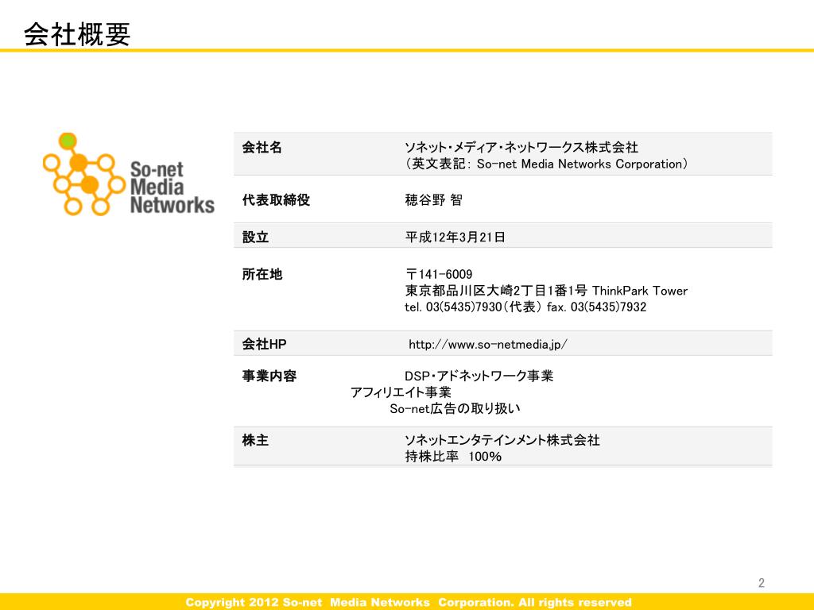Click the 代表取締役 label
The height and width of the screenshot is (610, 814).
276,199
